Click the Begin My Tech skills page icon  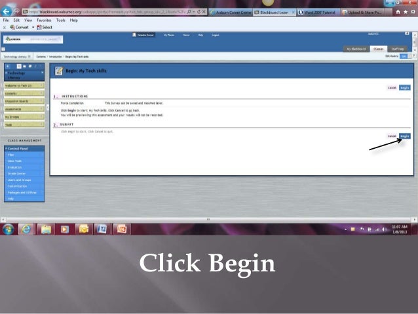[x=59, y=71]
